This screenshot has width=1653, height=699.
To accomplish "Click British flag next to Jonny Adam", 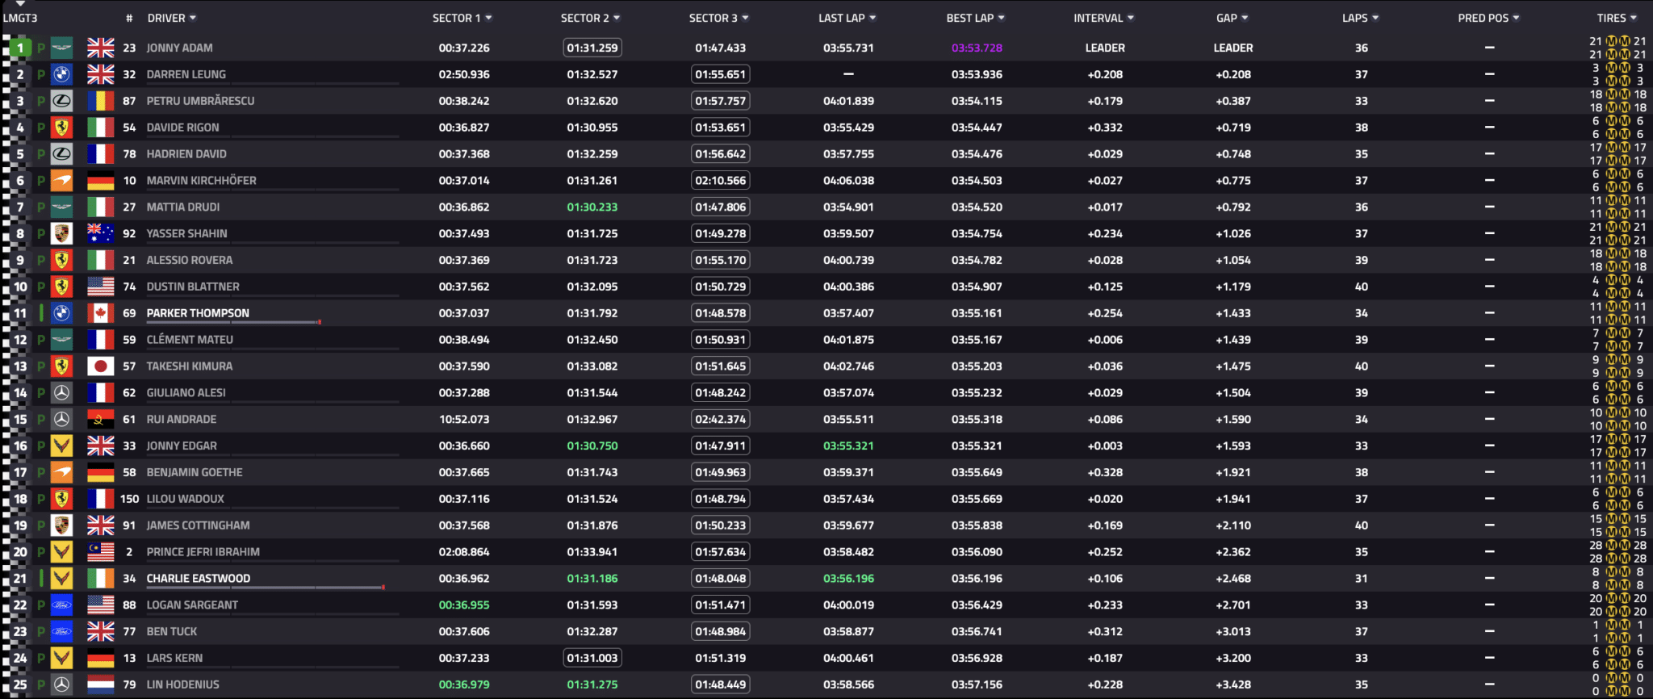I will pos(101,48).
